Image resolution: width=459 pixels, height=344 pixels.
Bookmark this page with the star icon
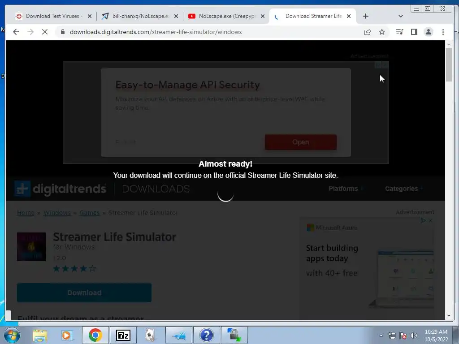pos(382,32)
